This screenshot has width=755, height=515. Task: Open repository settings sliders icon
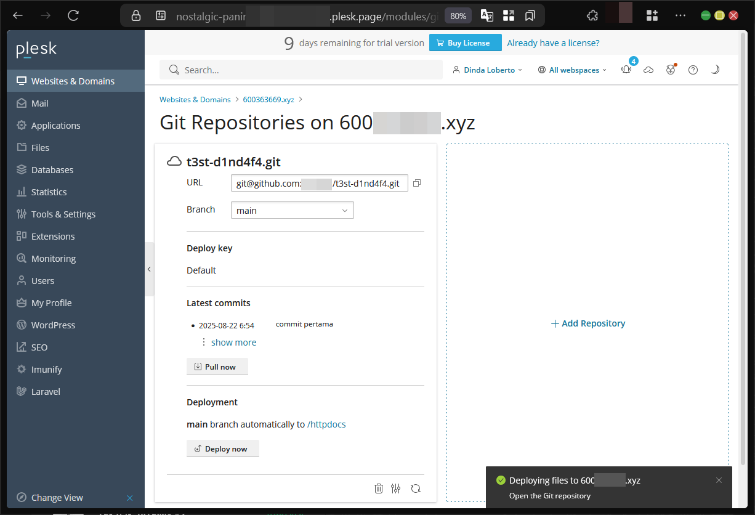[396, 489]
